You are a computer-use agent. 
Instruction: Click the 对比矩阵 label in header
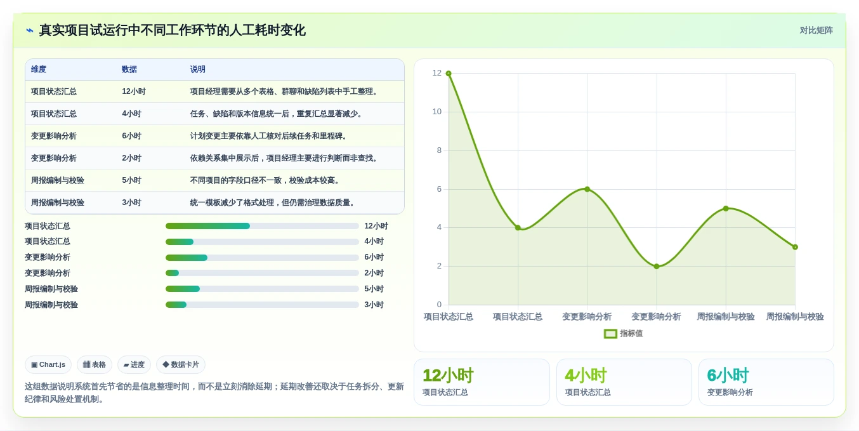tap(816, 30)
